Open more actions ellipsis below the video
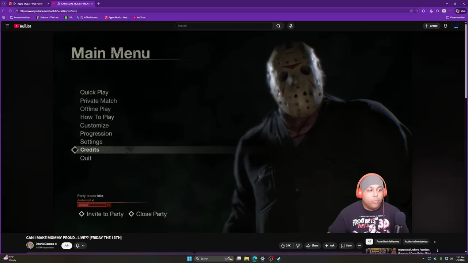Viewport: 468px width, 263px height. (359, 245)
